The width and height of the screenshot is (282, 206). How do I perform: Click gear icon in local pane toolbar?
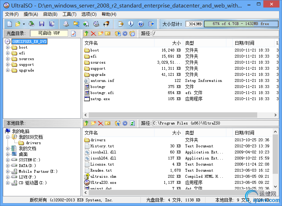click(x=125, y=123)
